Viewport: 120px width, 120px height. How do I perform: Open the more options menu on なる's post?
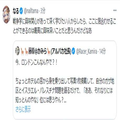click(115, 11)
